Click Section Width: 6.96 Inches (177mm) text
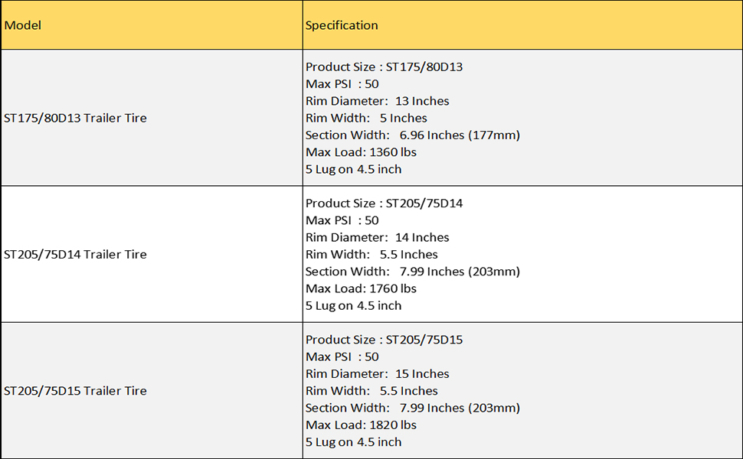 pyautogui.click(x=412, y=135)
